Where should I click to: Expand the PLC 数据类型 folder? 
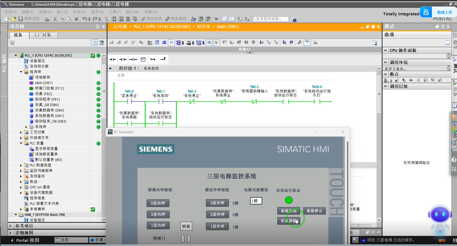click(x=21, y=165)
